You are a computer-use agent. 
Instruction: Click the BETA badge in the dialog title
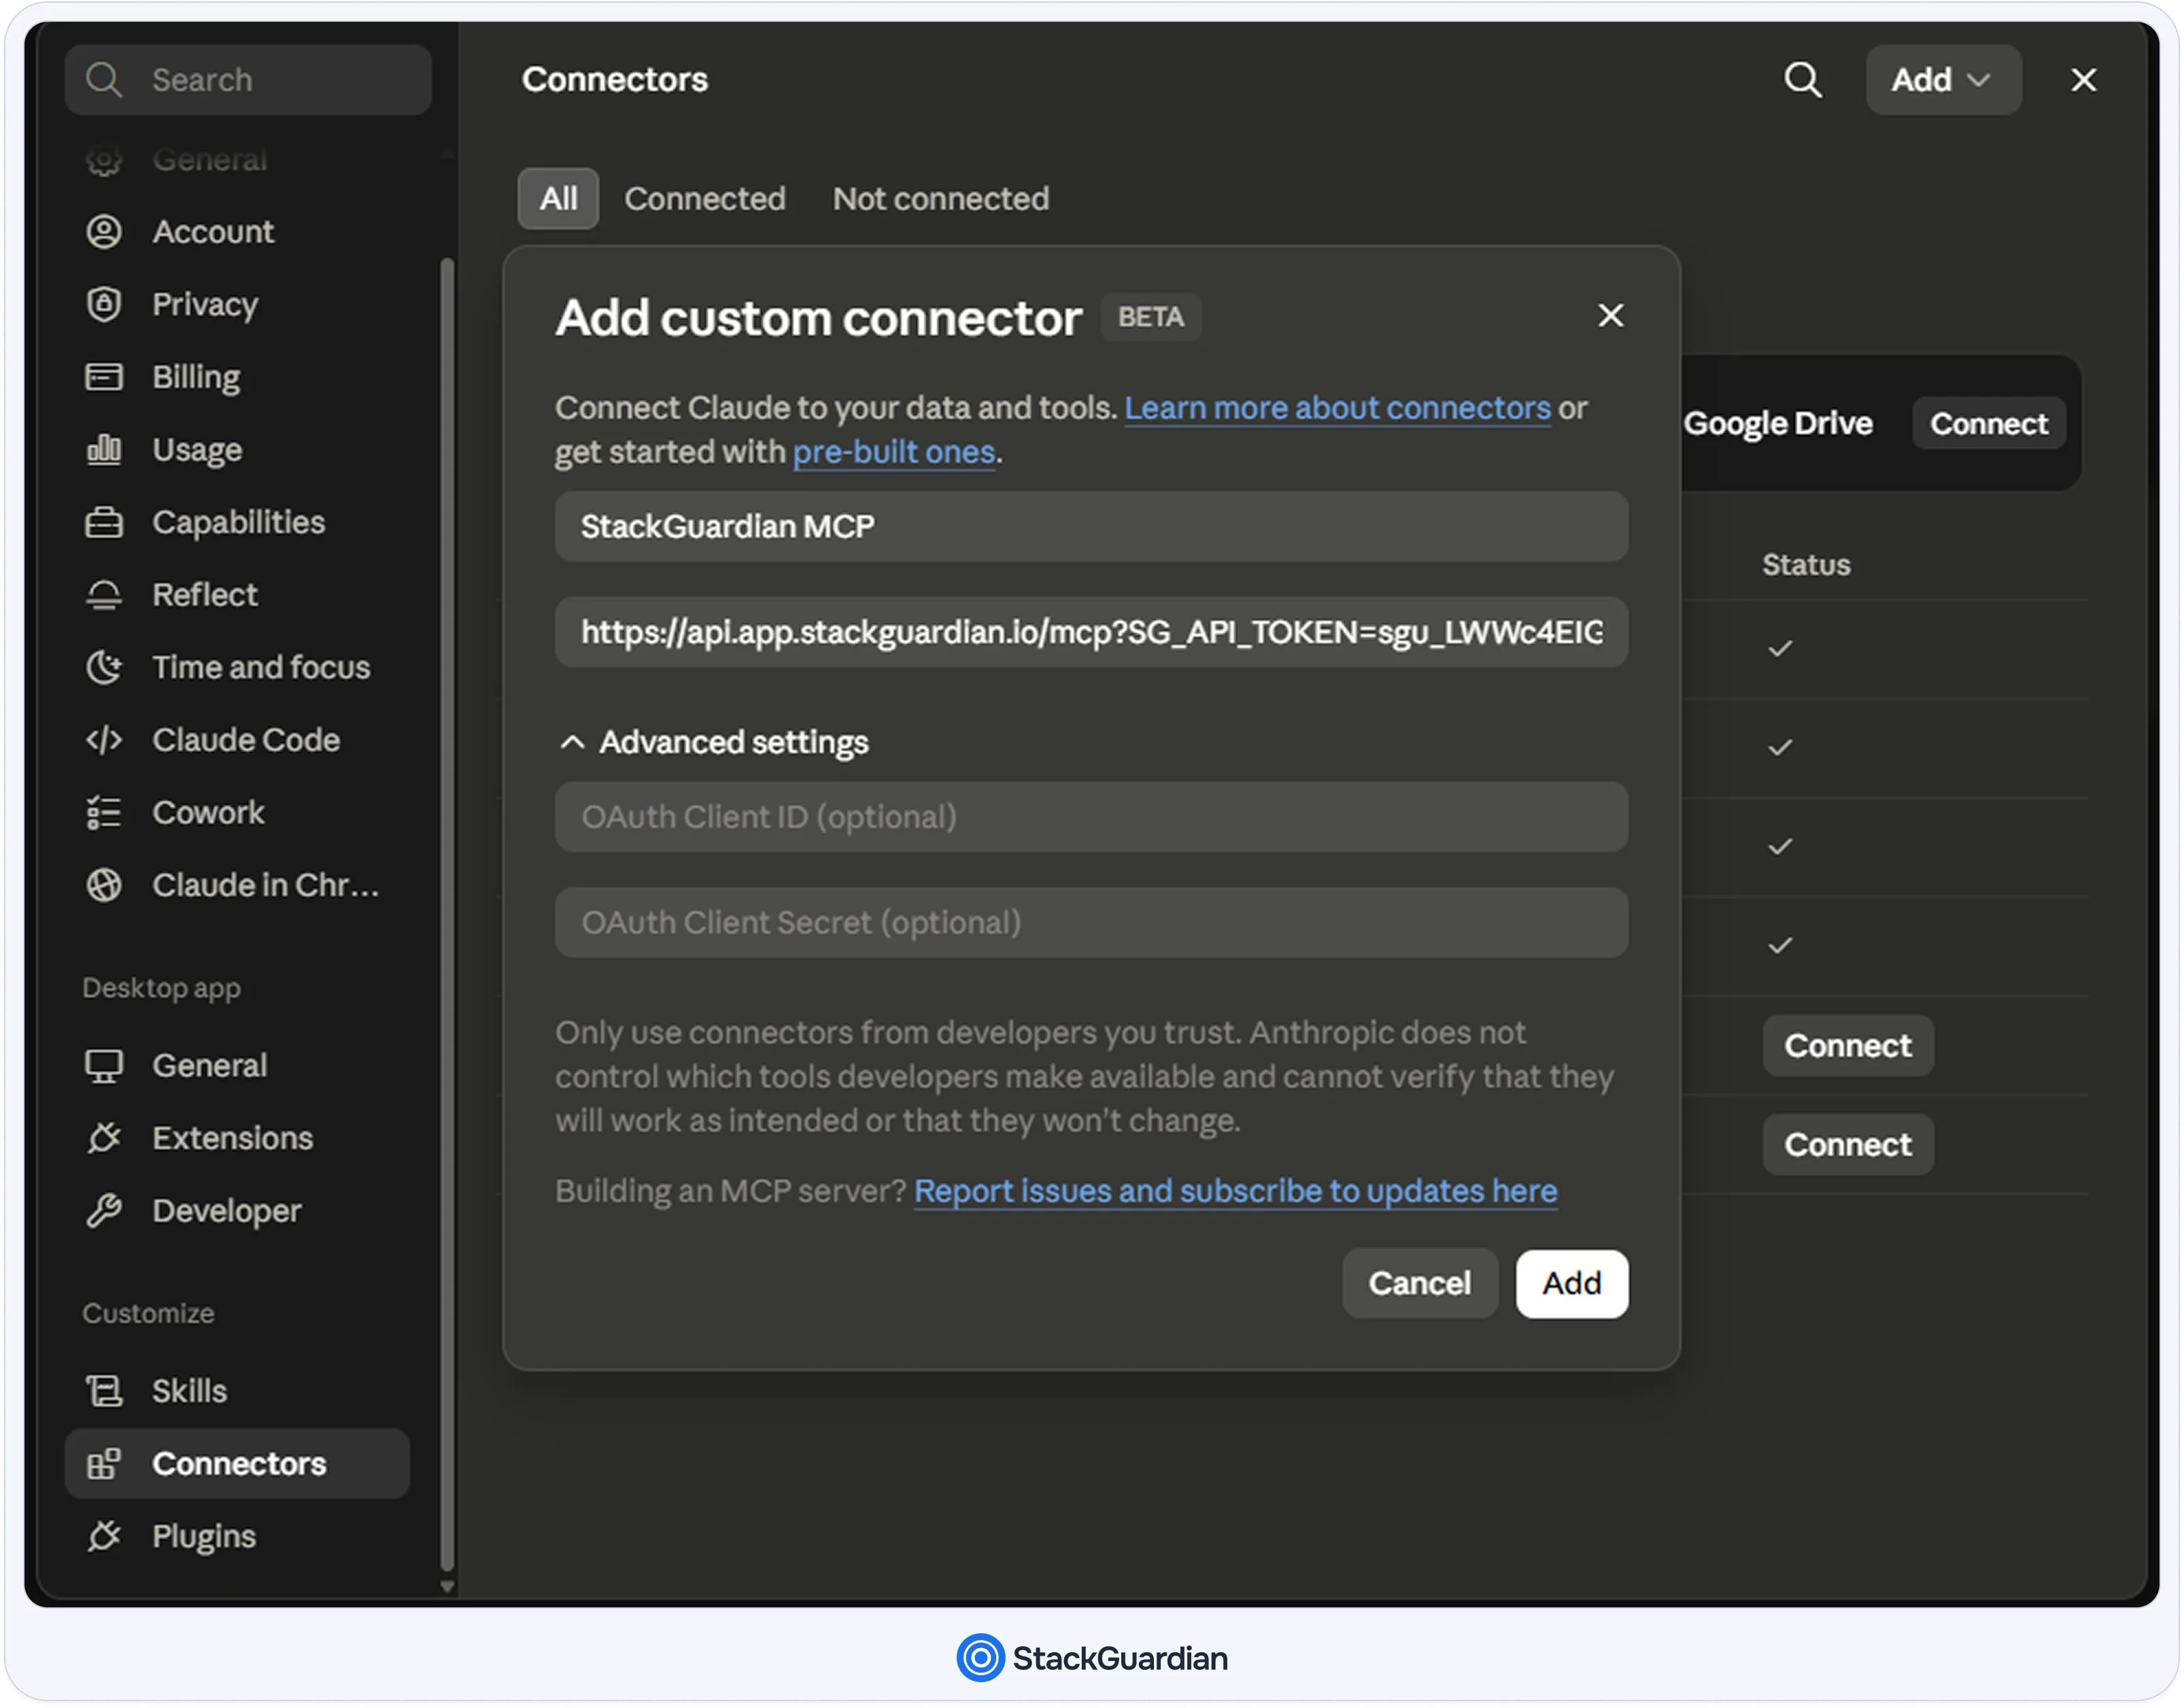[x=1150, y=317]
